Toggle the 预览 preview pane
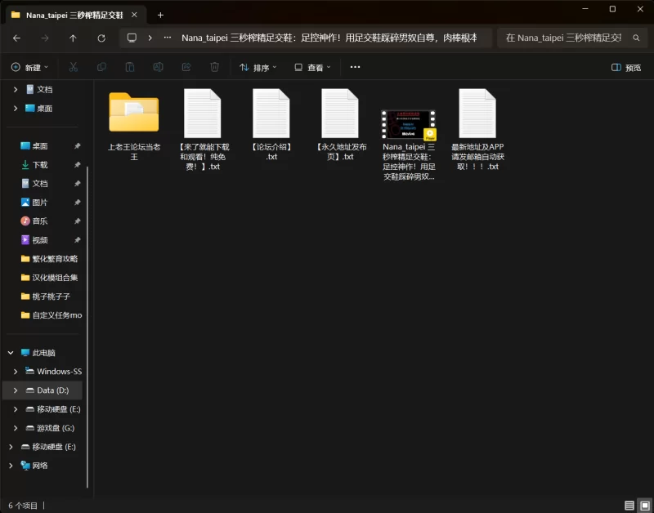Screen dimensions: 654x513 [626, 68]
